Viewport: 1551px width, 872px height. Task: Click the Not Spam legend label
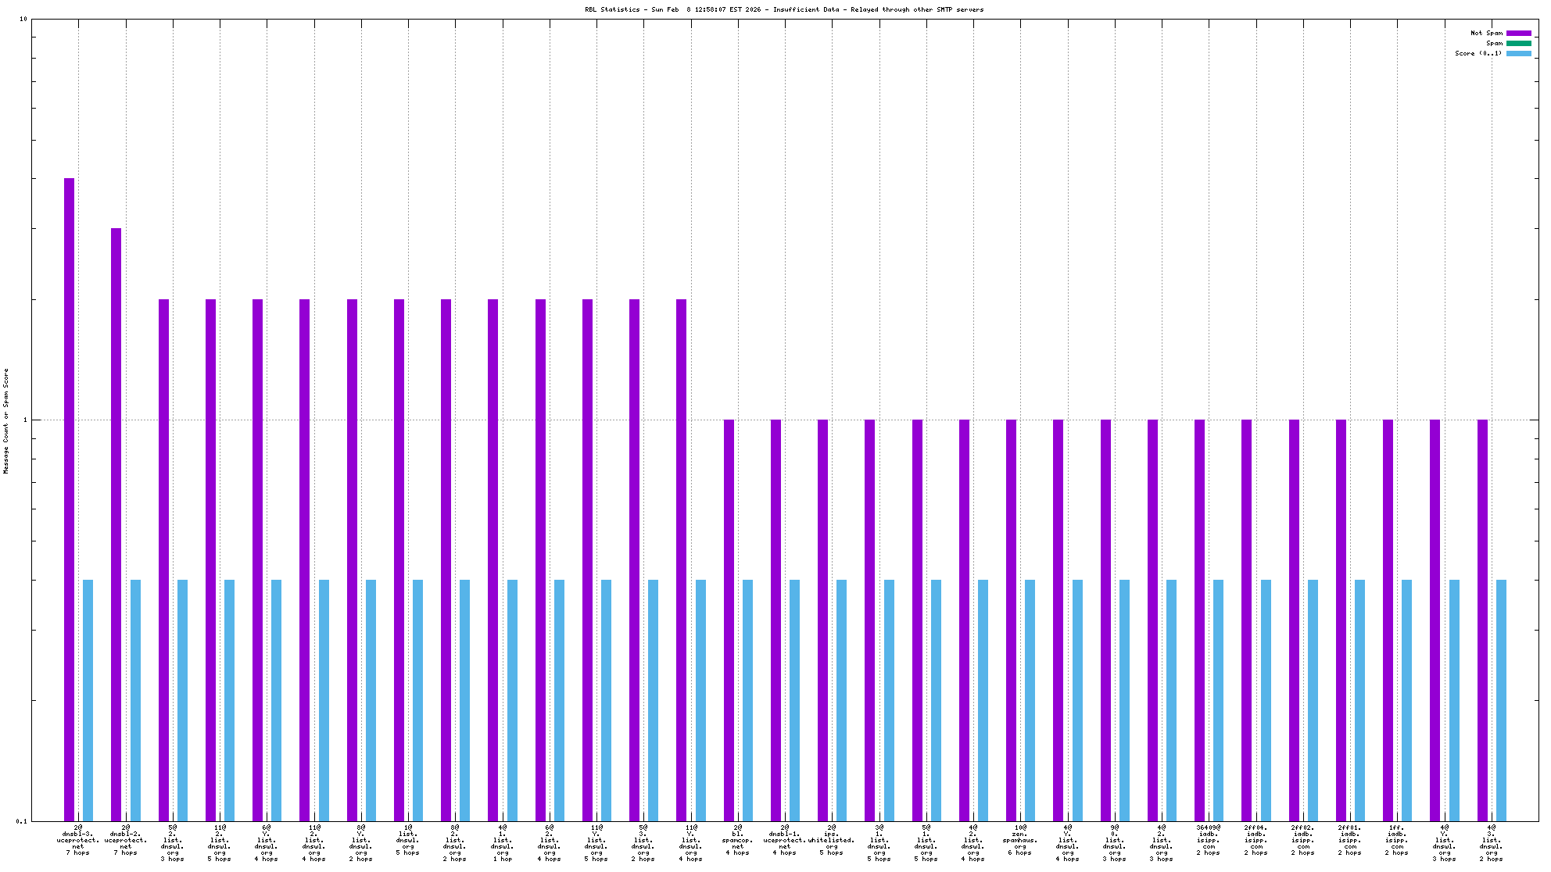click(1485, 33)
